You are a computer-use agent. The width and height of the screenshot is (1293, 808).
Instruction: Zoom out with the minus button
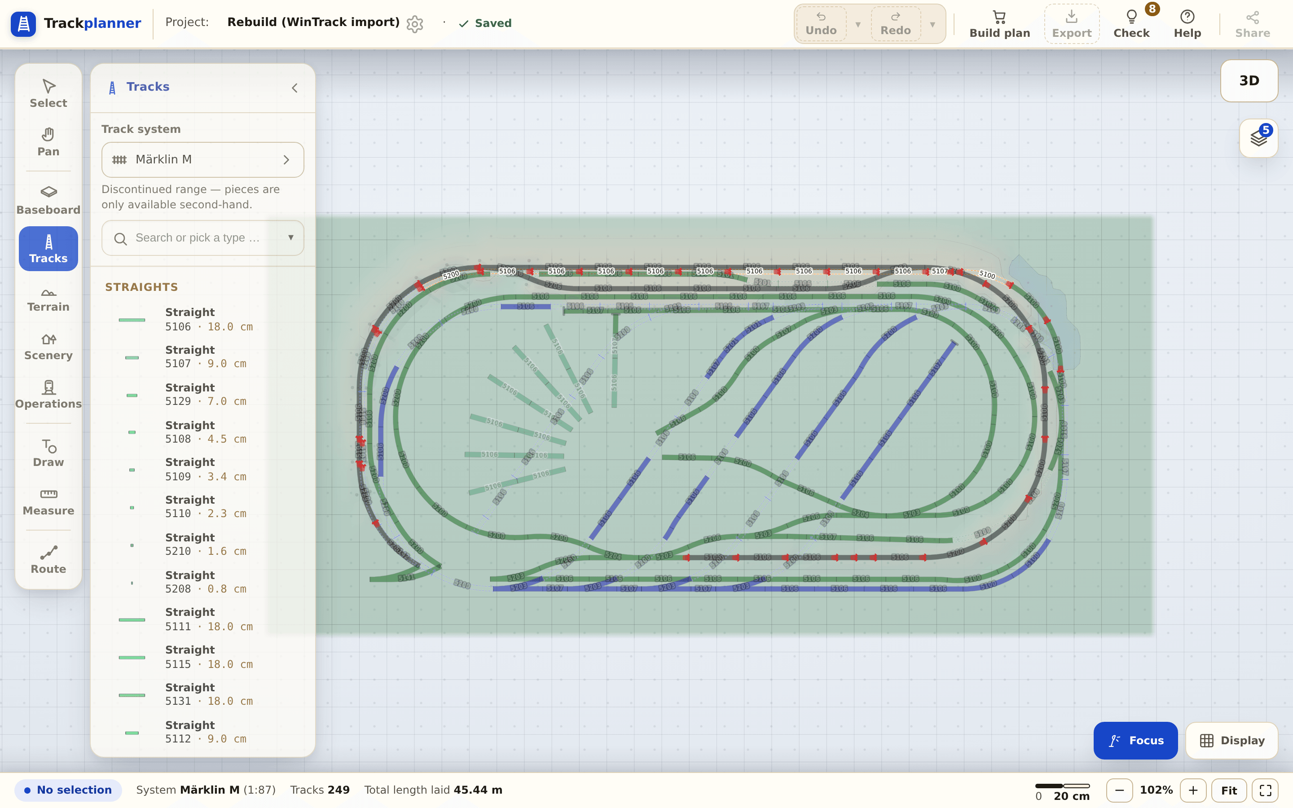pyautogui.click(x=1119, y=790)
